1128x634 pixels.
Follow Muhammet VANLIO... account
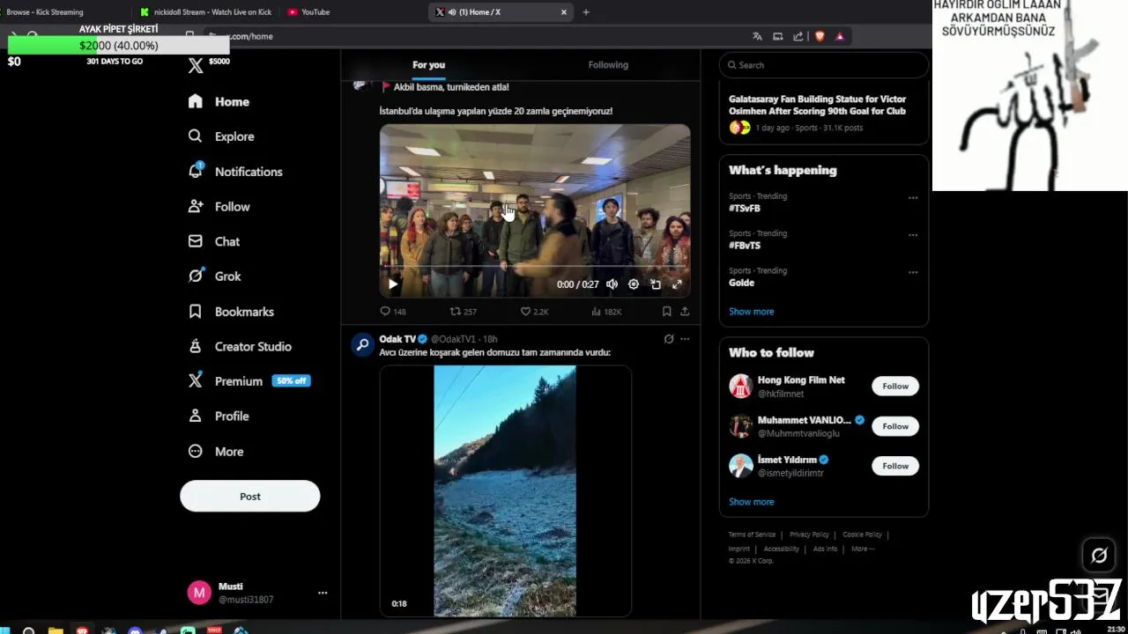pyautogui.click(x=895, y=426)
